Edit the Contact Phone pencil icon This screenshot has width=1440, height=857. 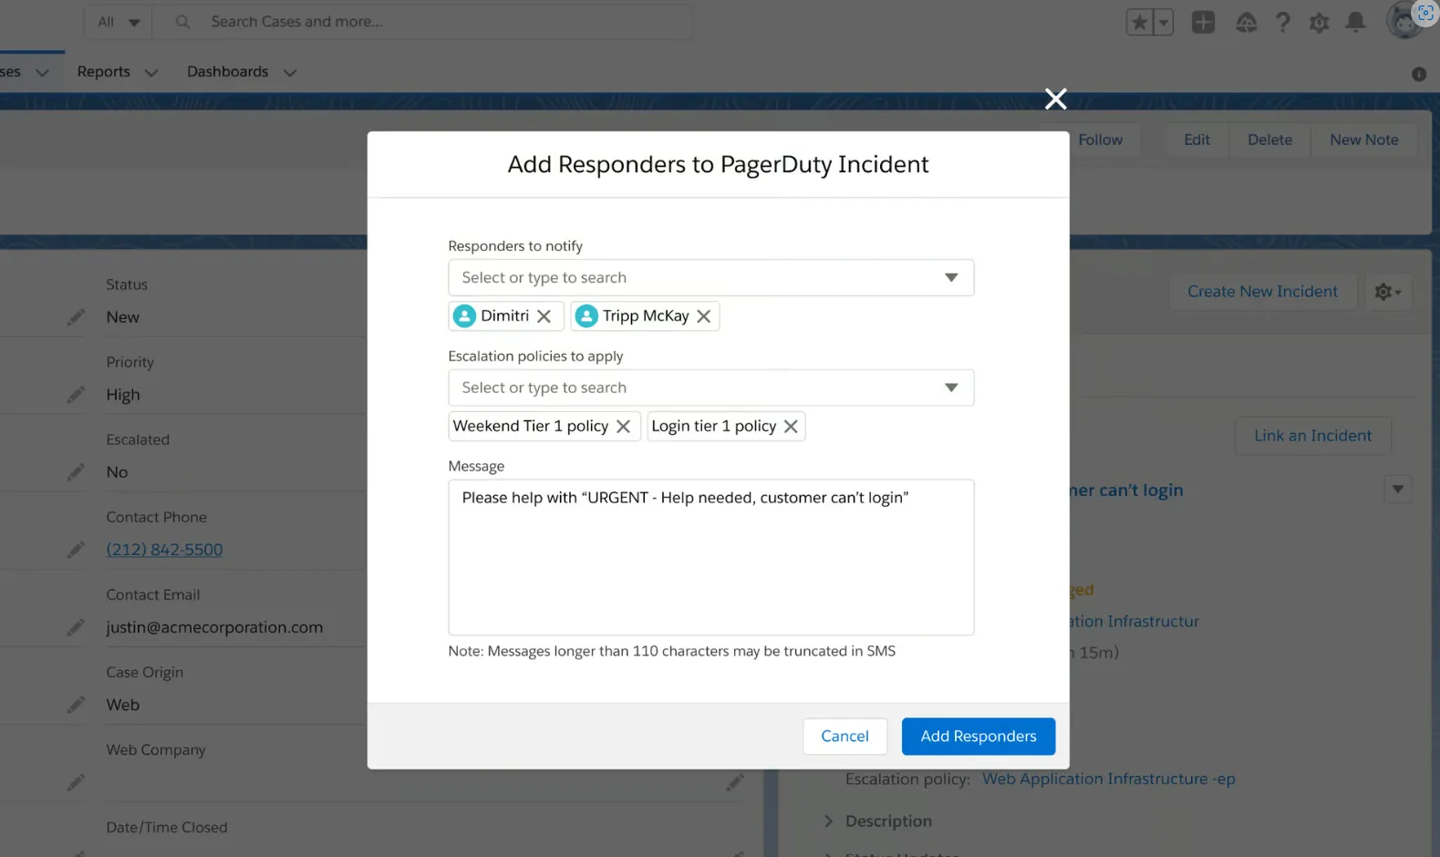tap(76, 550)
